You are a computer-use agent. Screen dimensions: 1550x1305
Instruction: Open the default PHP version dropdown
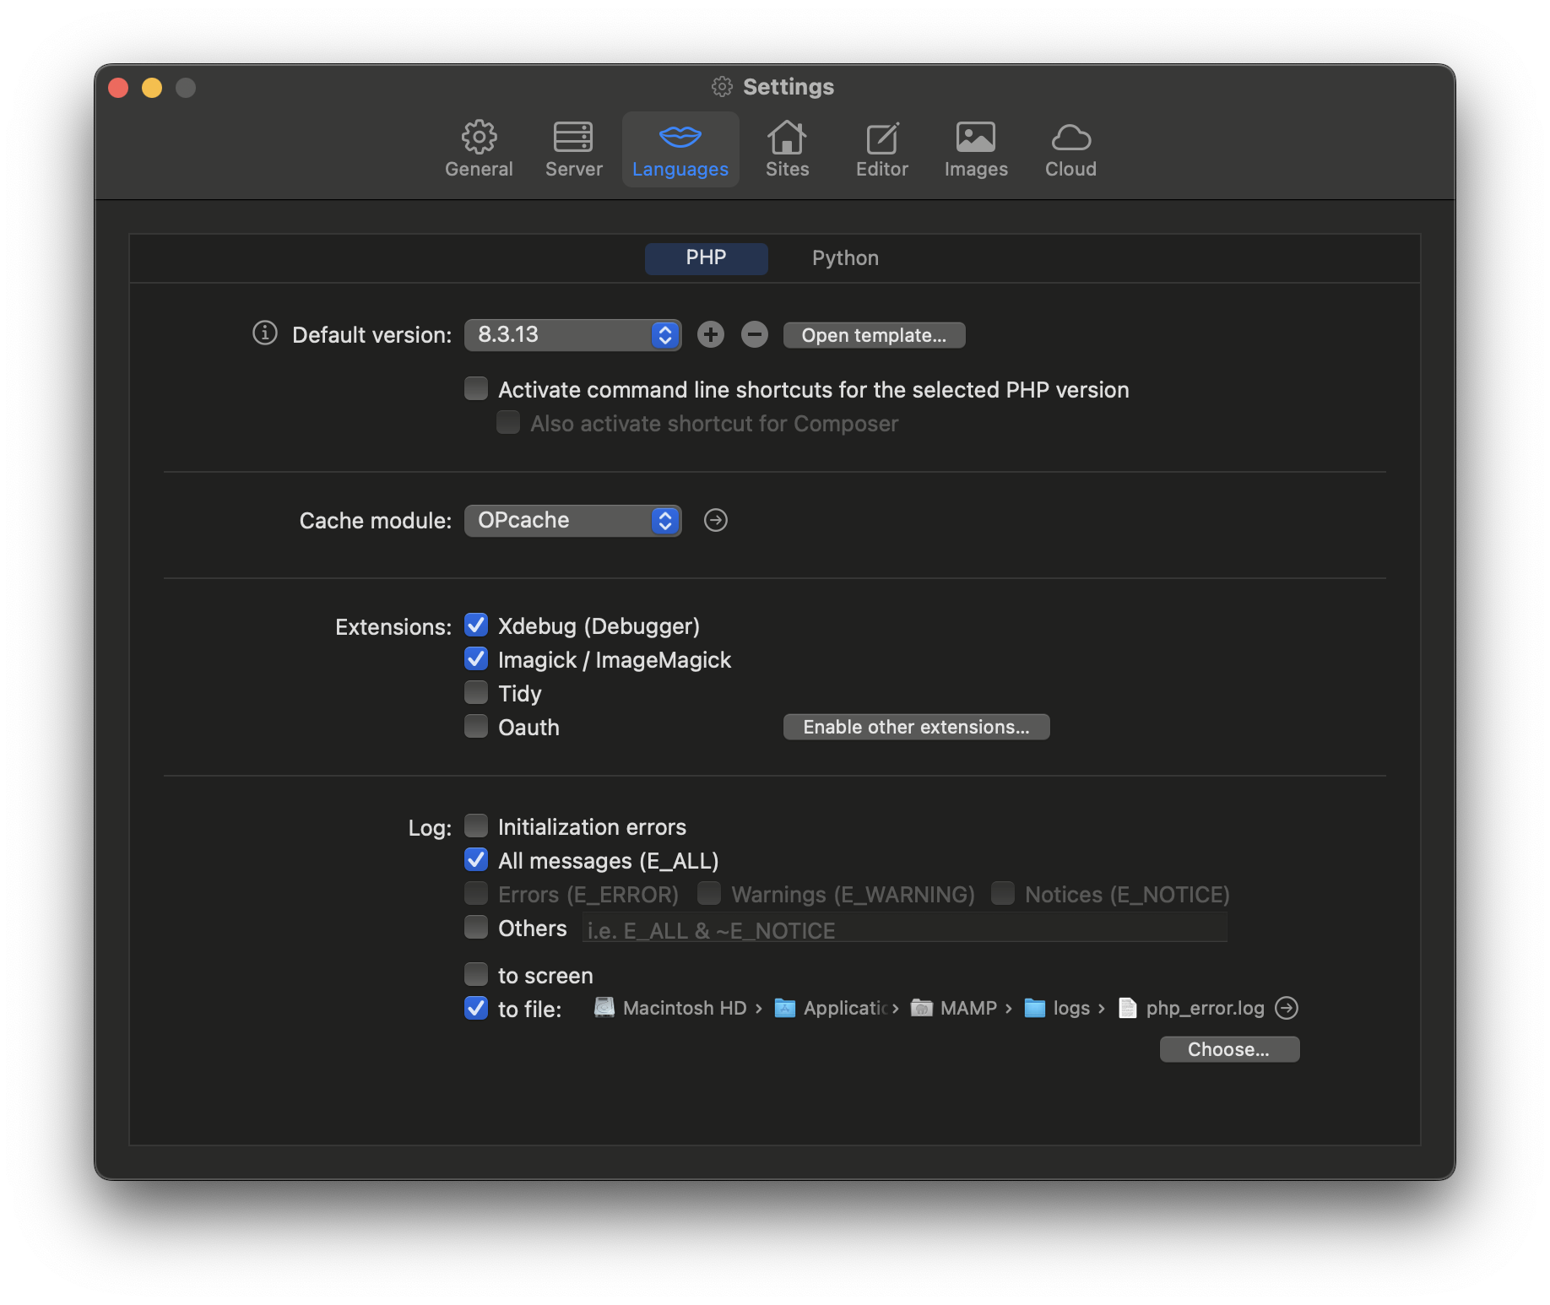point(572,334)
